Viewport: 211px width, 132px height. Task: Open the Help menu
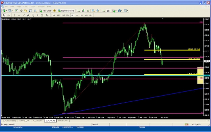click(x=49, y=6)
